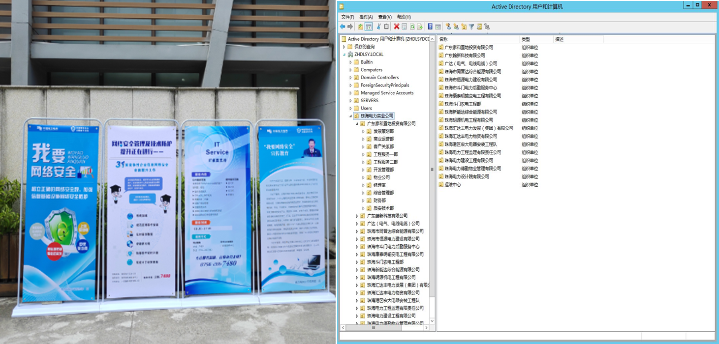Expand the Users container
Screen dimensions: 719x344
tap(350, 108)
